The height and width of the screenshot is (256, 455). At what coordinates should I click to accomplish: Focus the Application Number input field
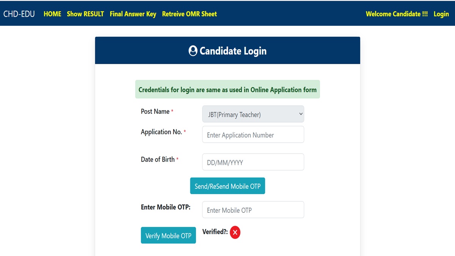click(253, 135)
